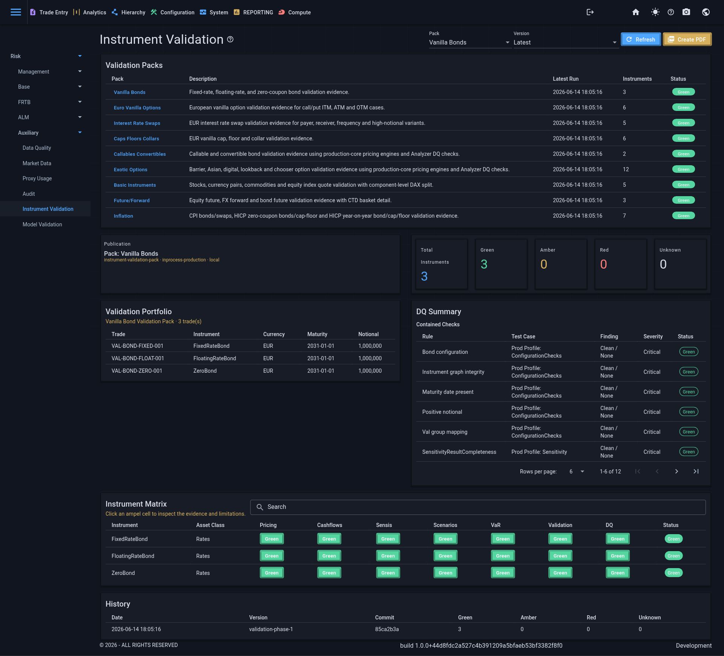The image size is (724, 656).
Task: Collapse the Auxiliary sidebar group
Action: click(45, 133)
